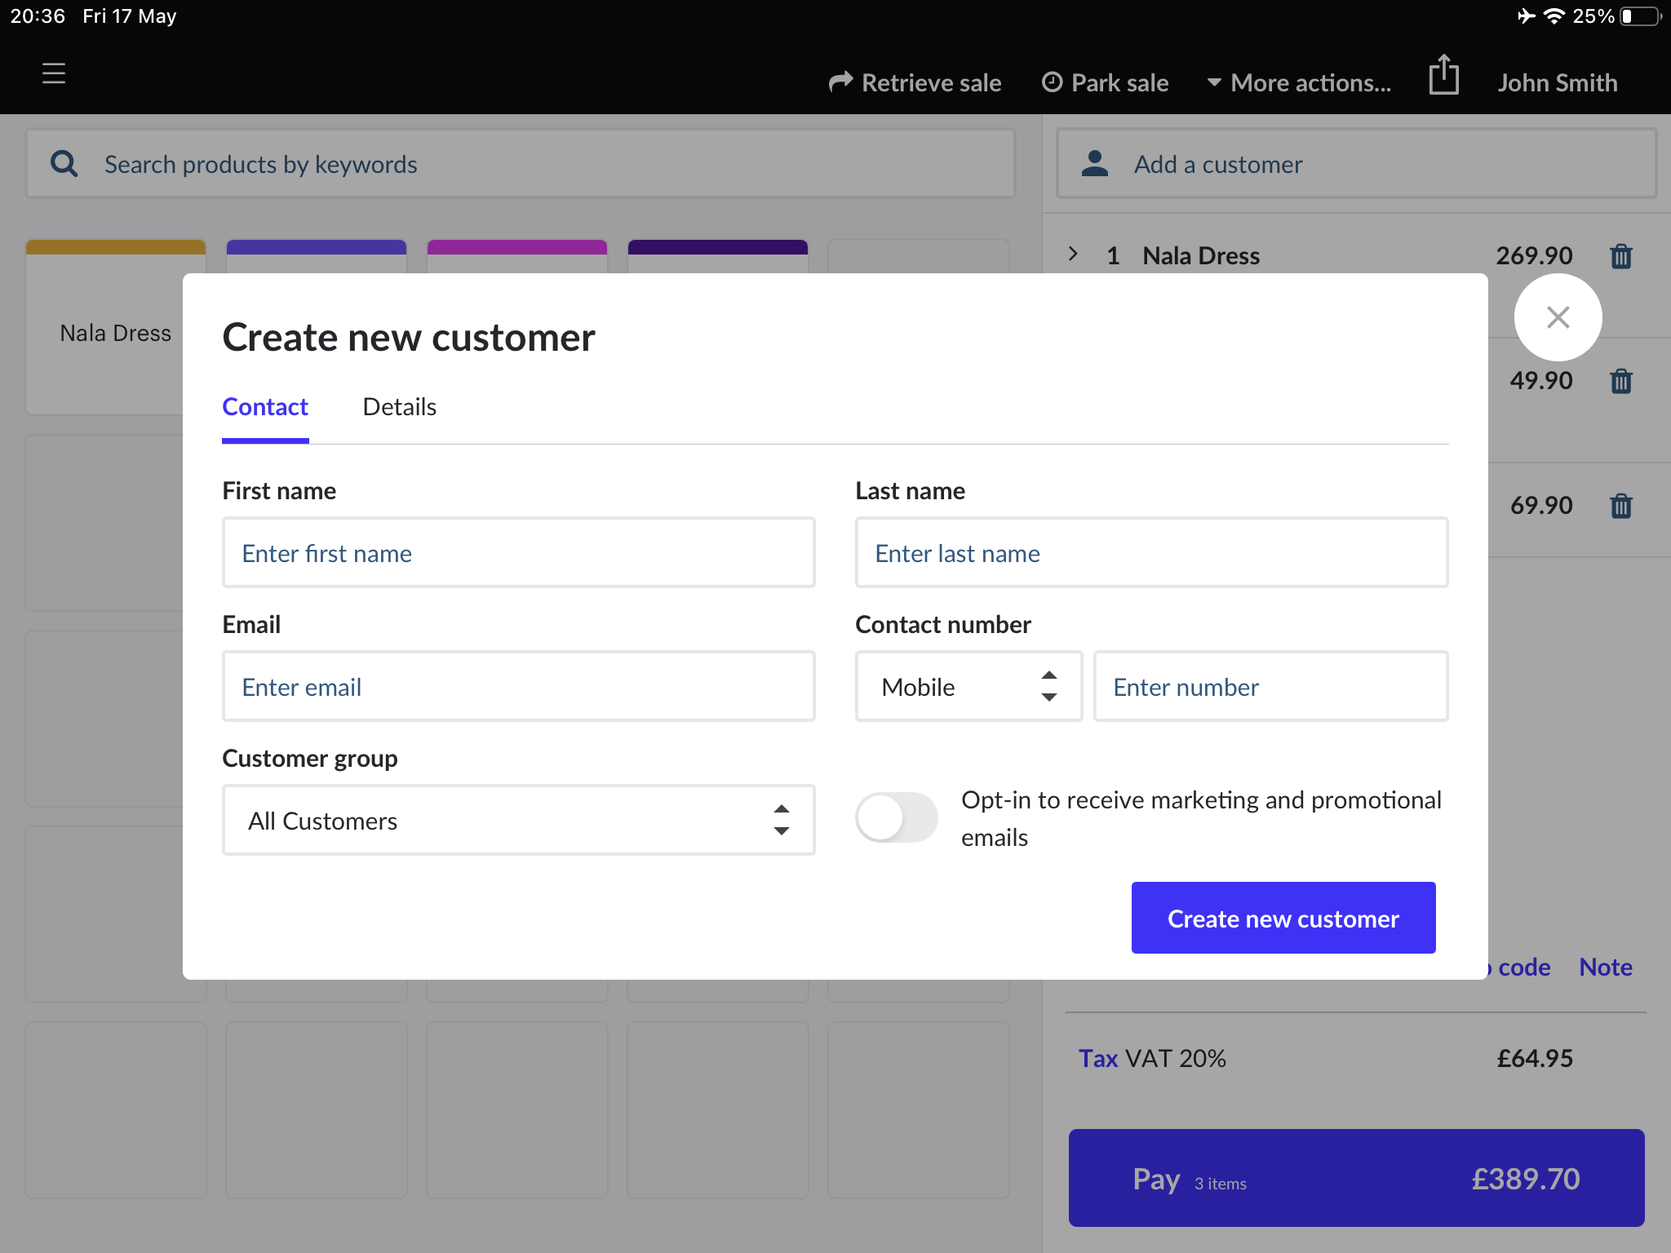Open the Mobile contact type dropdown
This screenshot has height=1253, width=1671.
pos(968,687)
